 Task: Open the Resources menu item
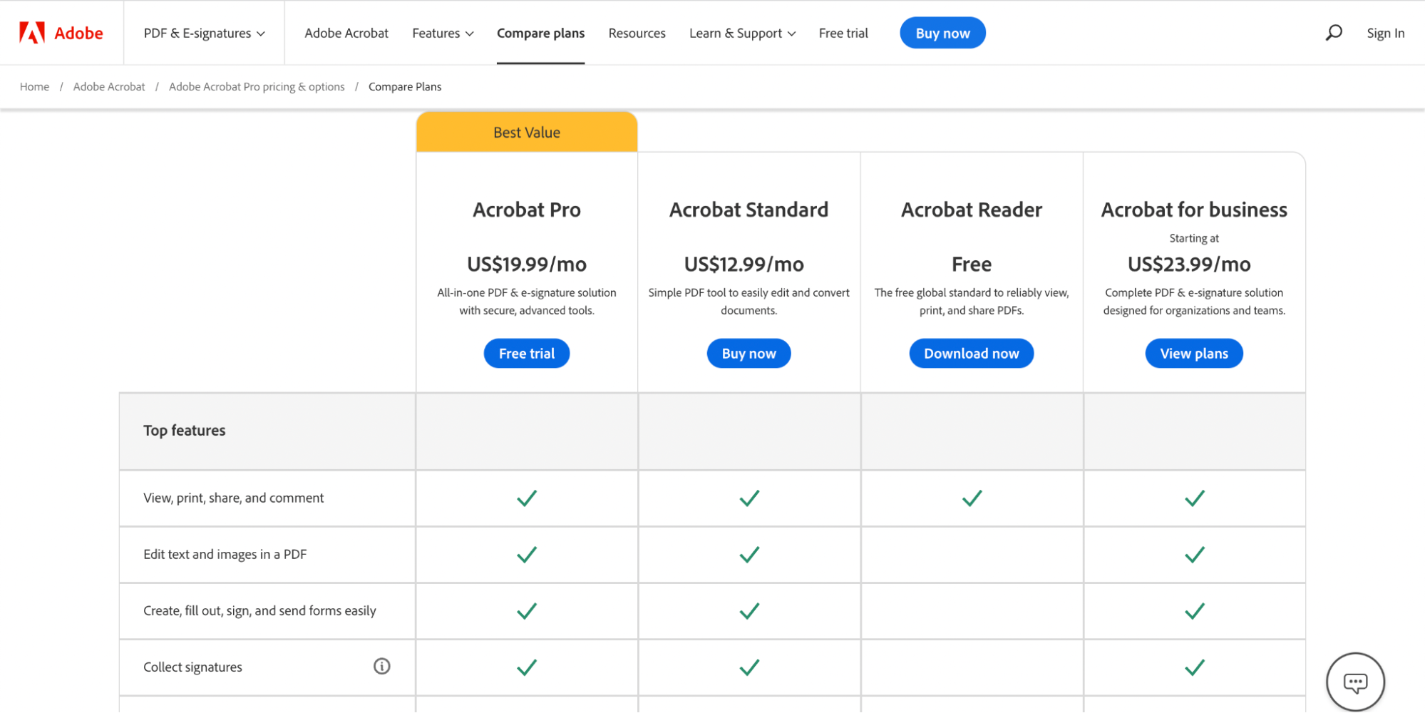click(637, 34)
